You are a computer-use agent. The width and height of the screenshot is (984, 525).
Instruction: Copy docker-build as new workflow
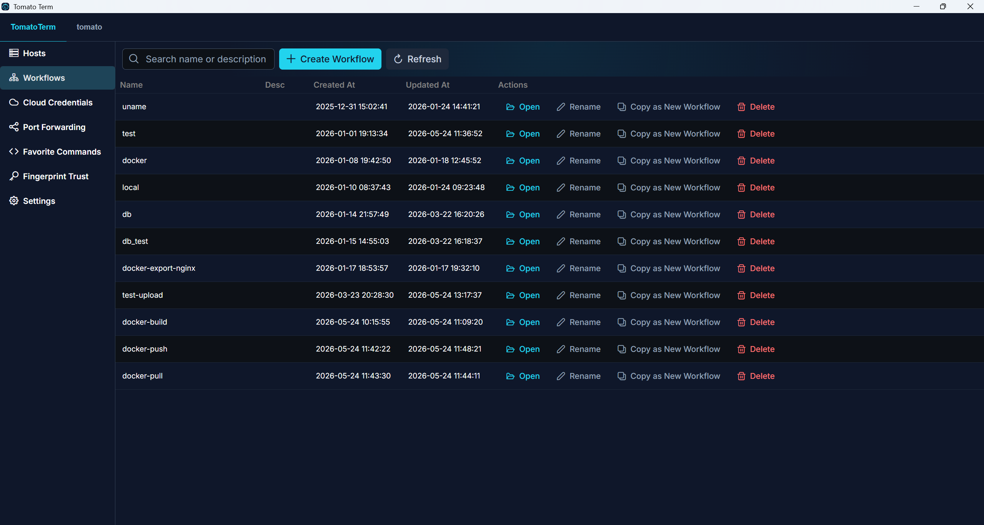668,322
